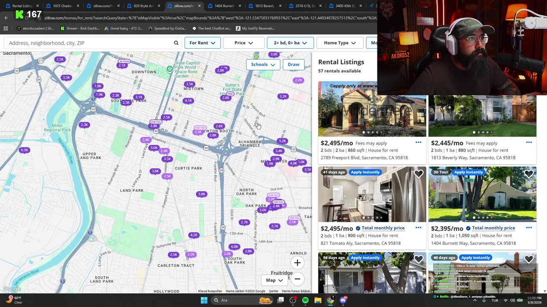Open the Stream - Kick Dashboard bookmark
Screen dimensions: 547x307
80,29
